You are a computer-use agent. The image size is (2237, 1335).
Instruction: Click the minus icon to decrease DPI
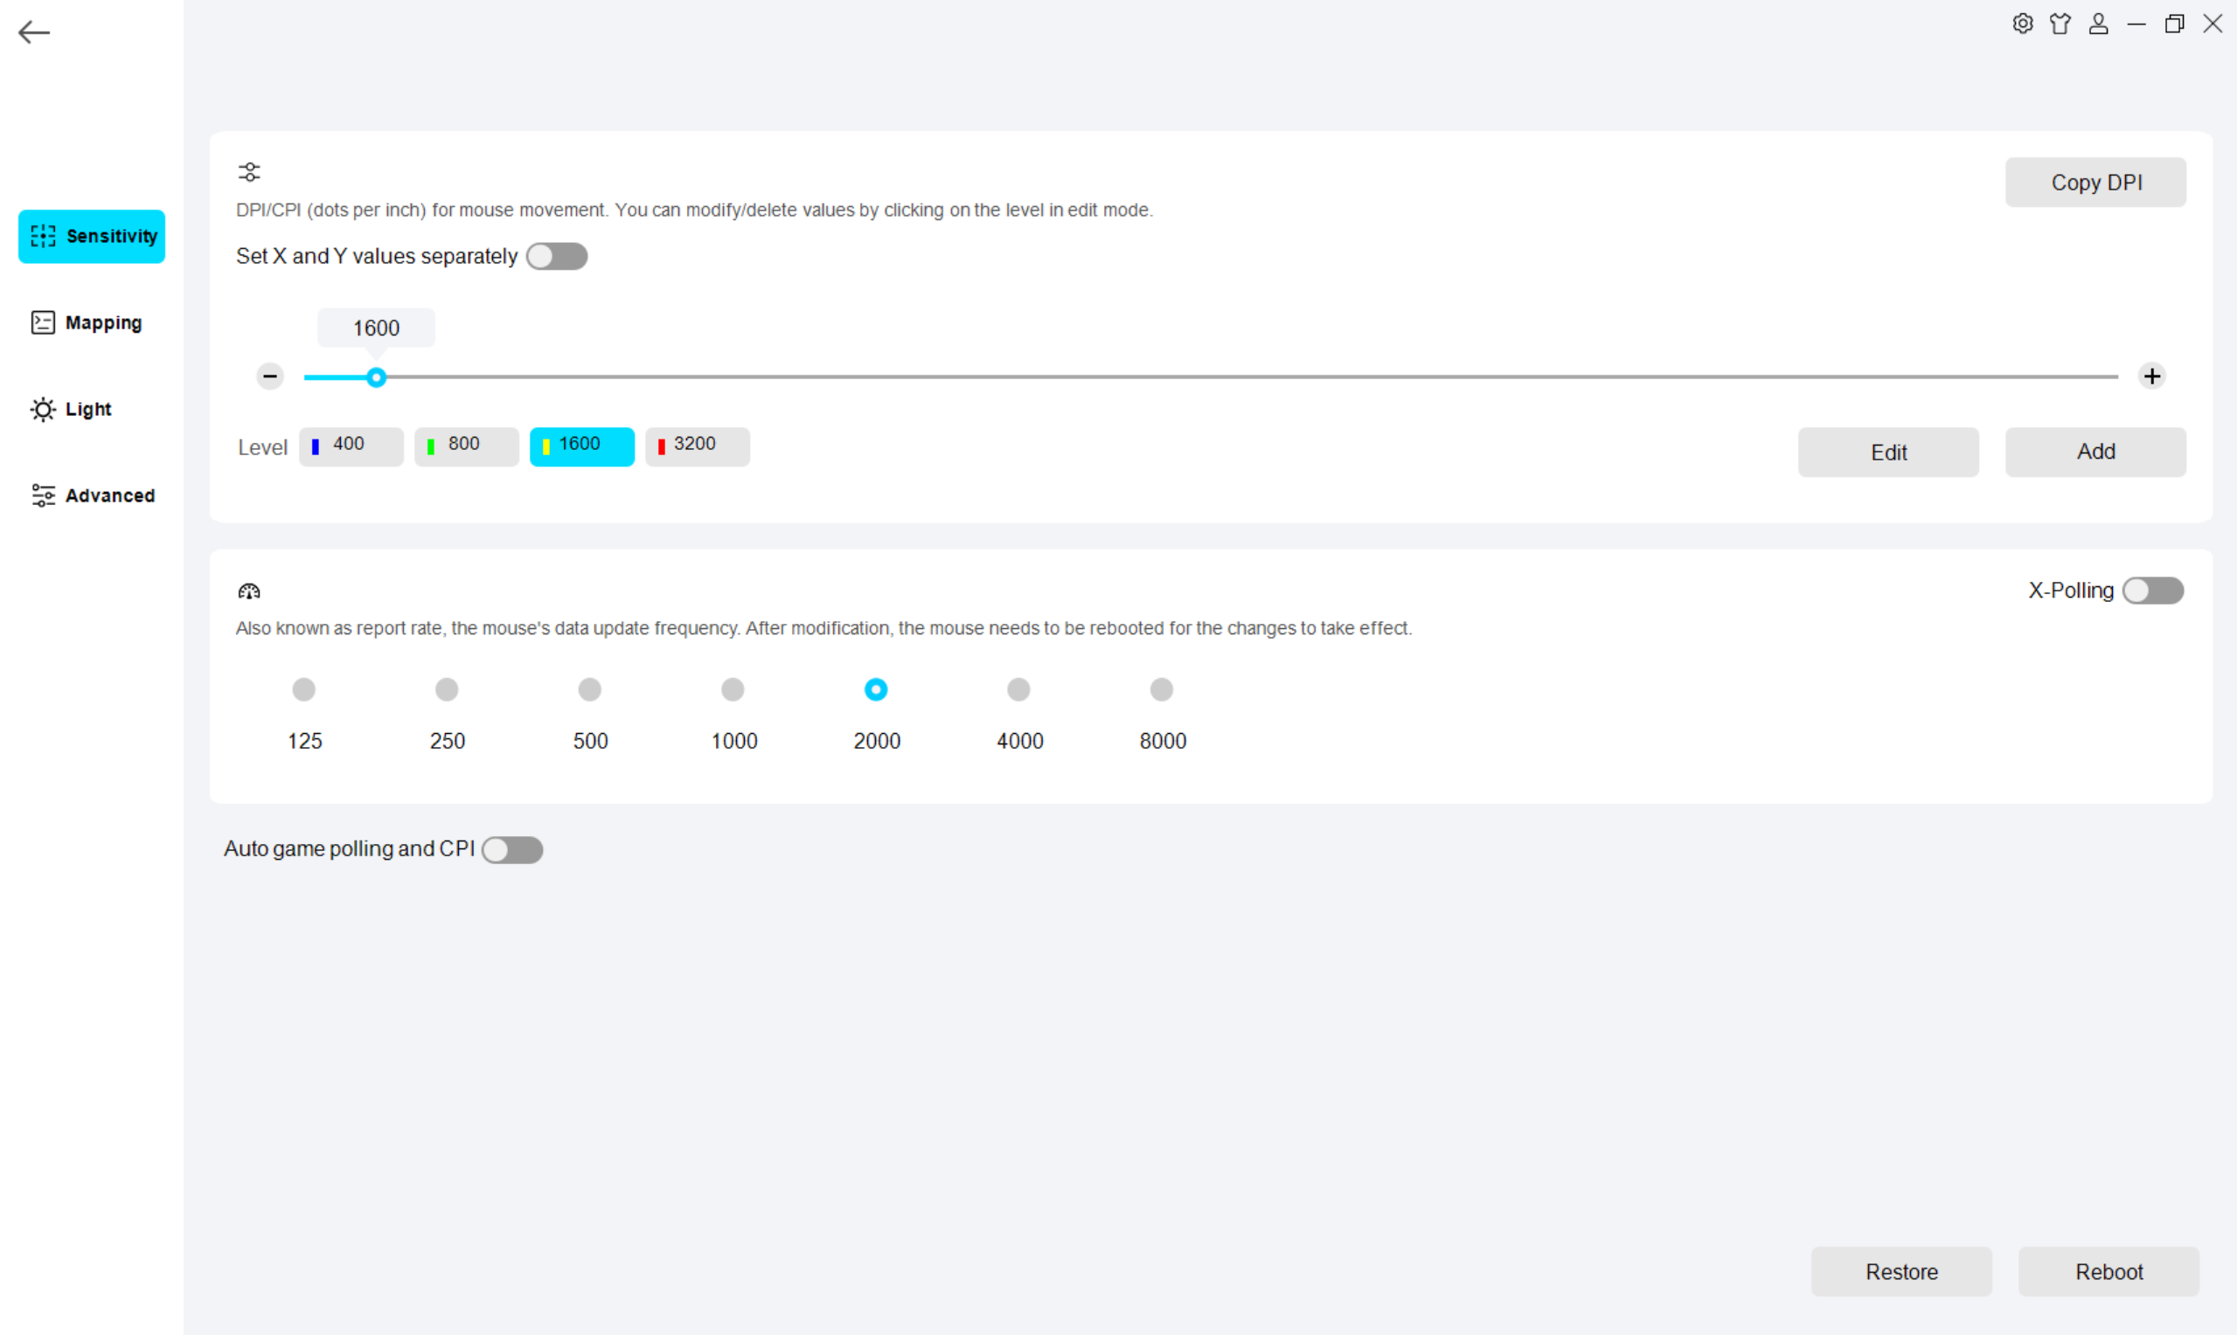coord(270,376)
